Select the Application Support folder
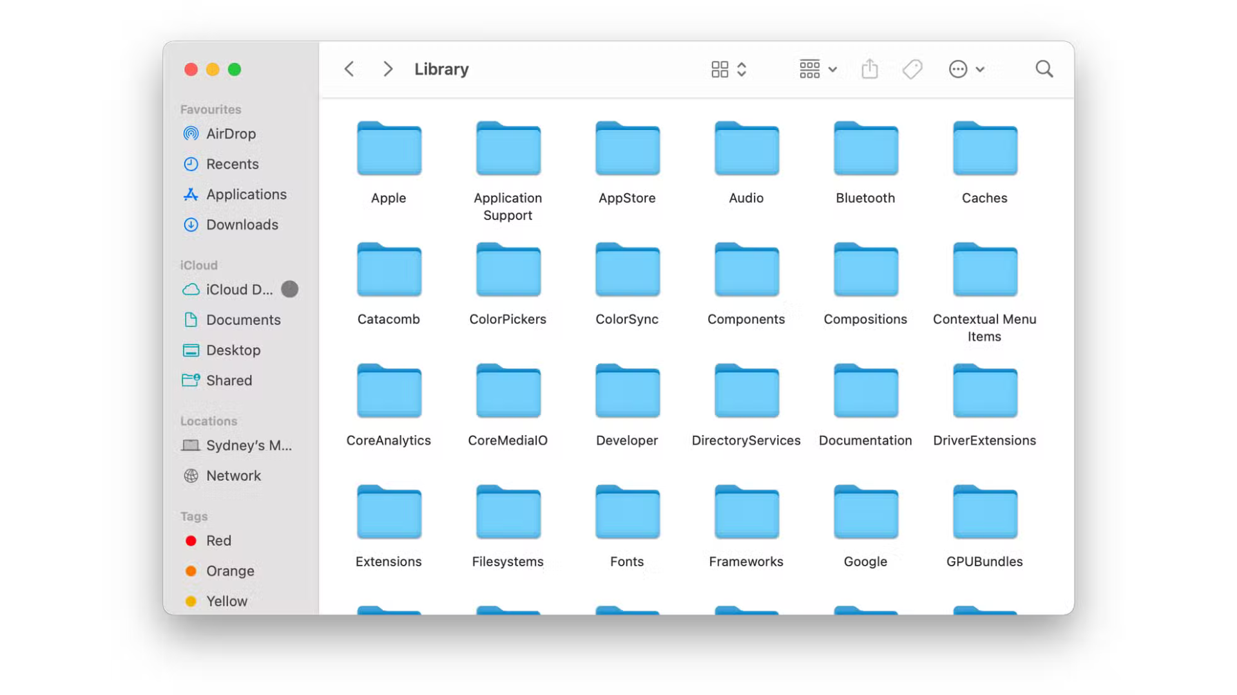This screenshot has height=695, width=1237. [x=508, y=149]
